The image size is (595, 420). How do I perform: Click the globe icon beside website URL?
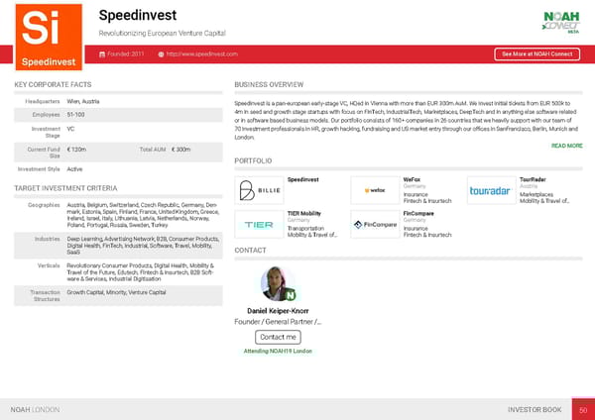pos(161,53)
